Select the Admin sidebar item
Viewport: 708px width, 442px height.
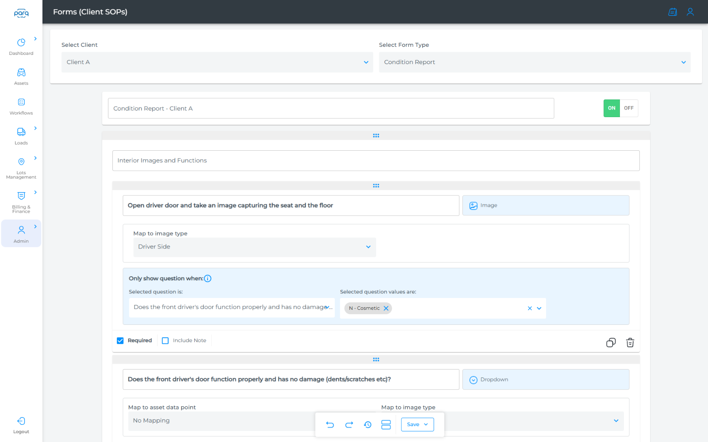pos(21,234)
